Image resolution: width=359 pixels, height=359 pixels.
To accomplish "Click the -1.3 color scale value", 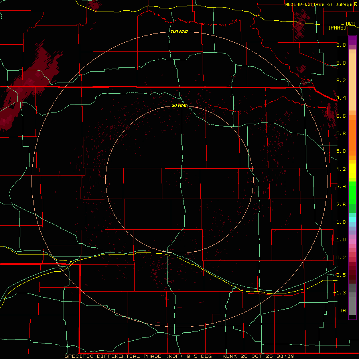I will click(x=340, y=293).
